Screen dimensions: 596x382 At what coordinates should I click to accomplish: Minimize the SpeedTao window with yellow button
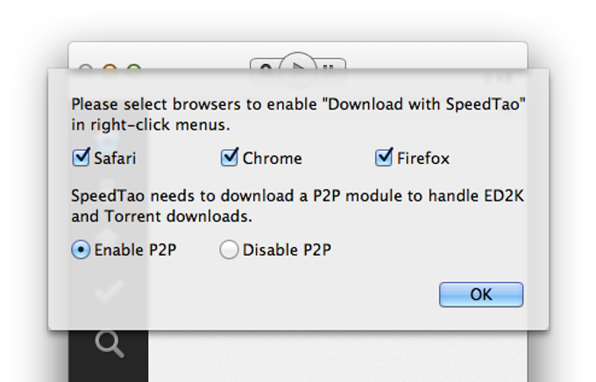point(110,67)
